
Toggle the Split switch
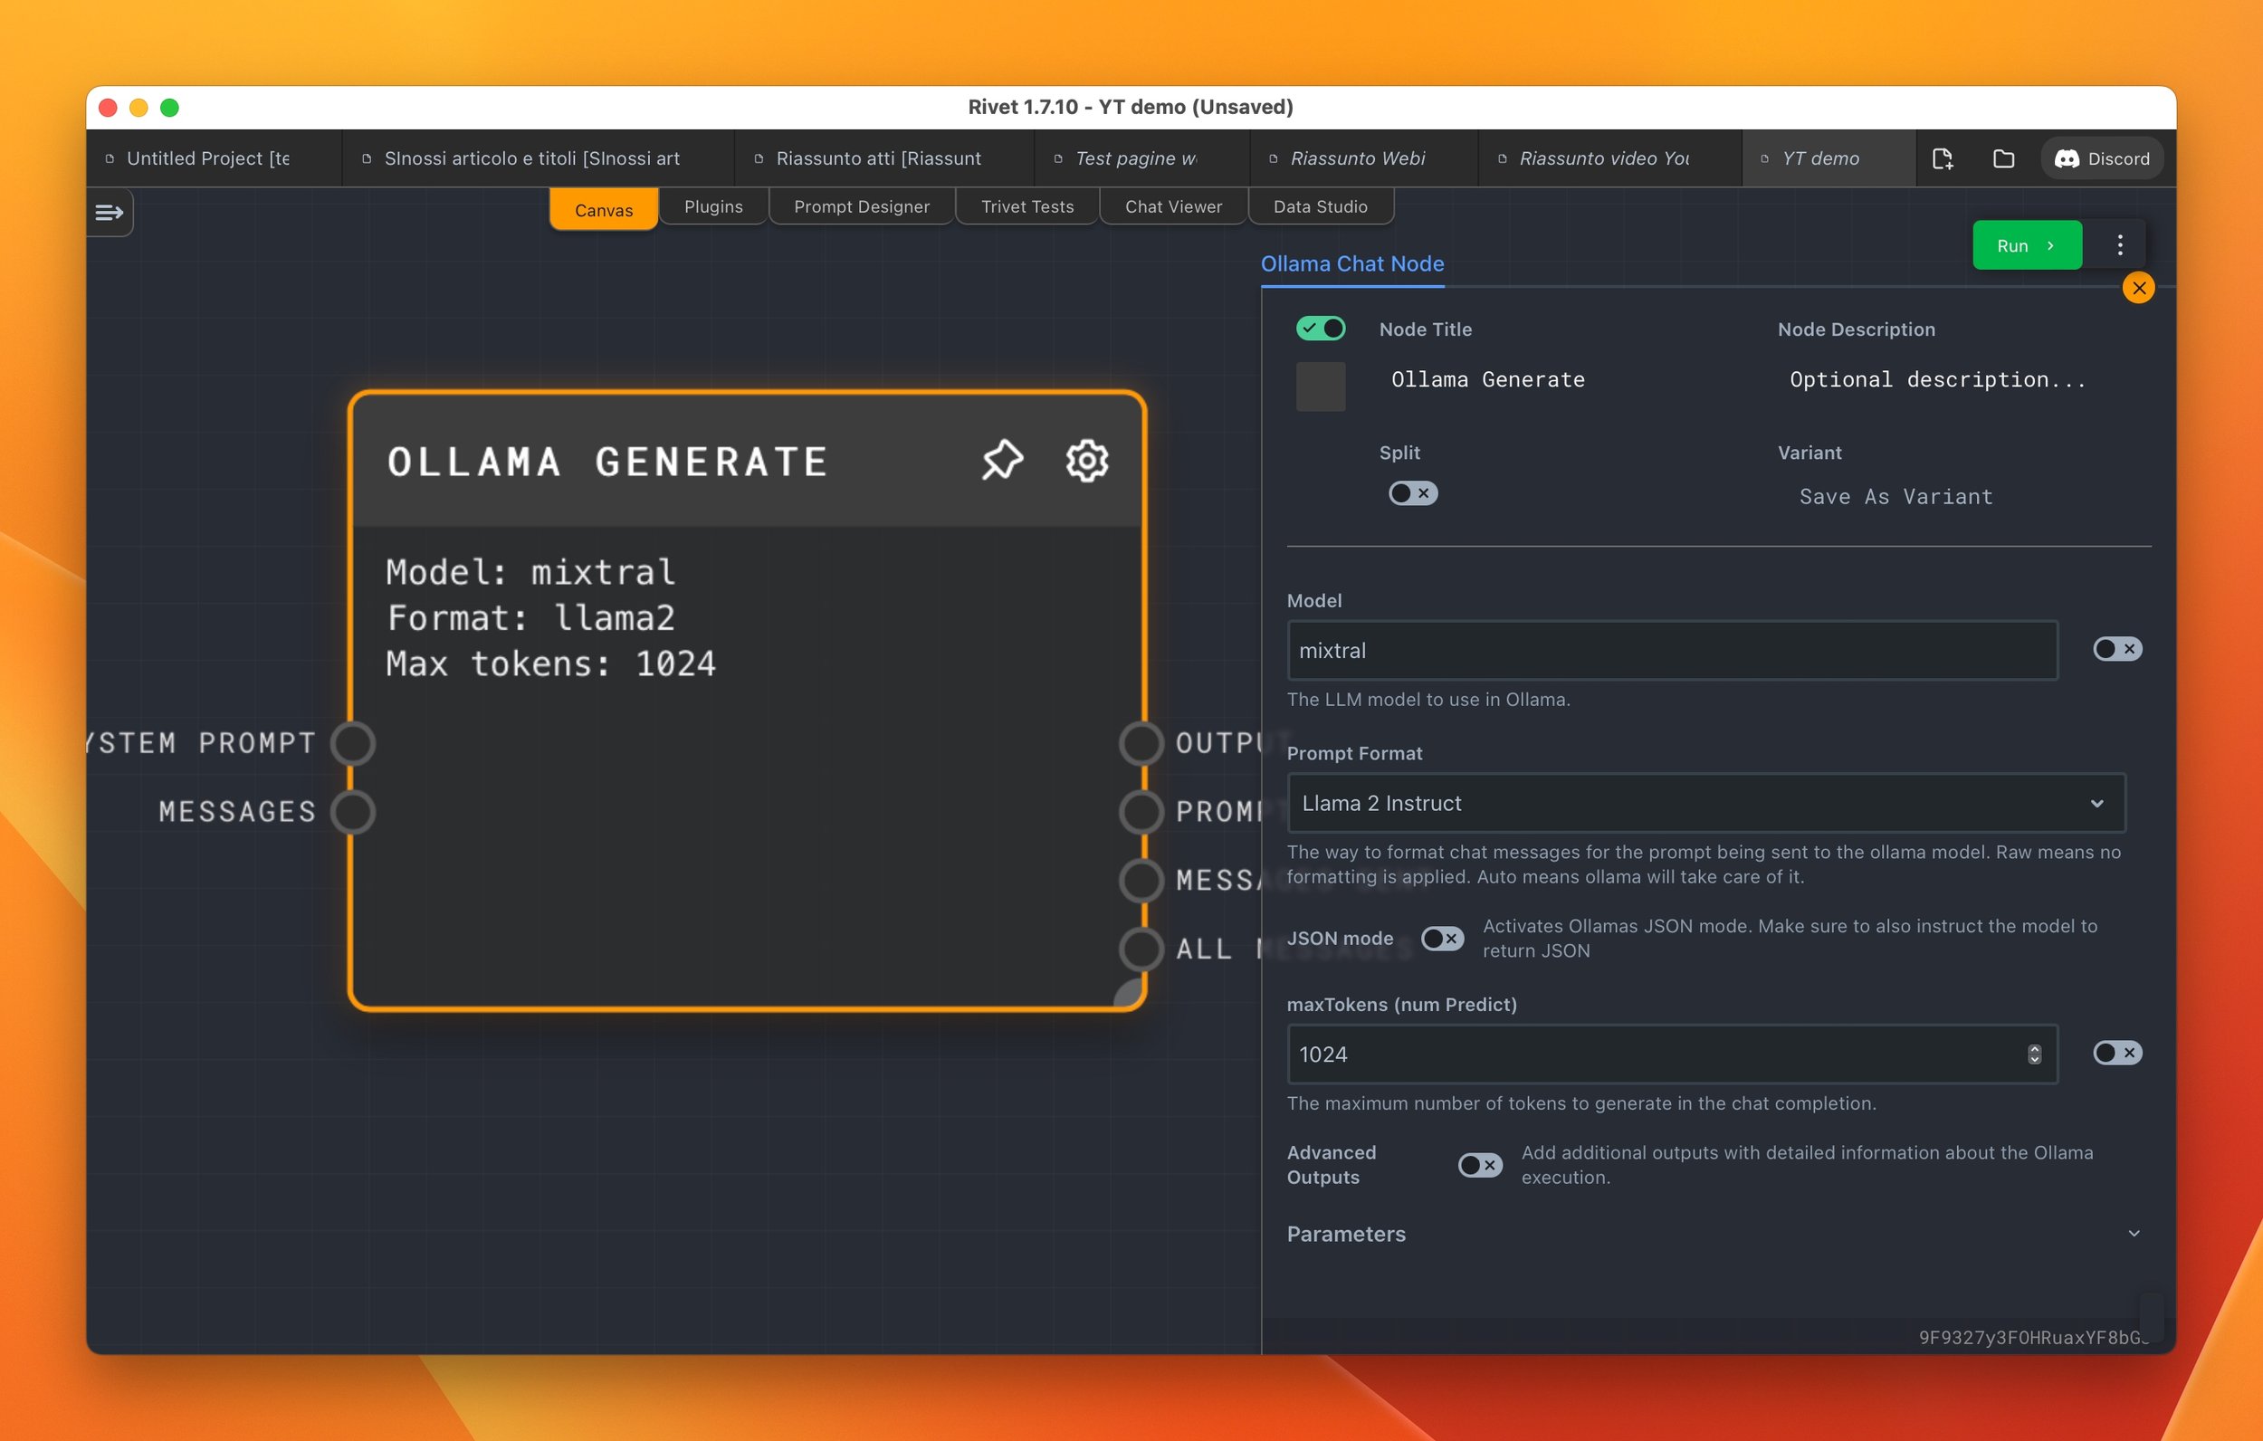(1412, 493)
